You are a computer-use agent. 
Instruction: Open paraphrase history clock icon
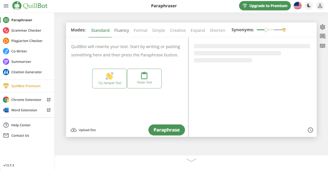[x=310, y=130]
